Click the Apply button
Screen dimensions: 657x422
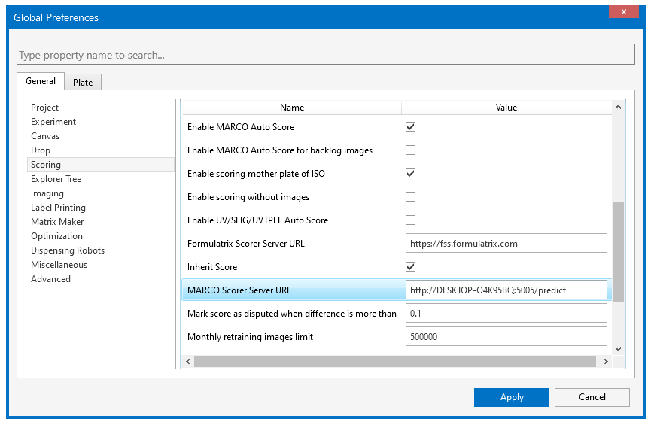point(512,397)
